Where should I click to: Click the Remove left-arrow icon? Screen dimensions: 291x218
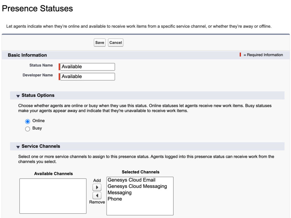[97, 196]
